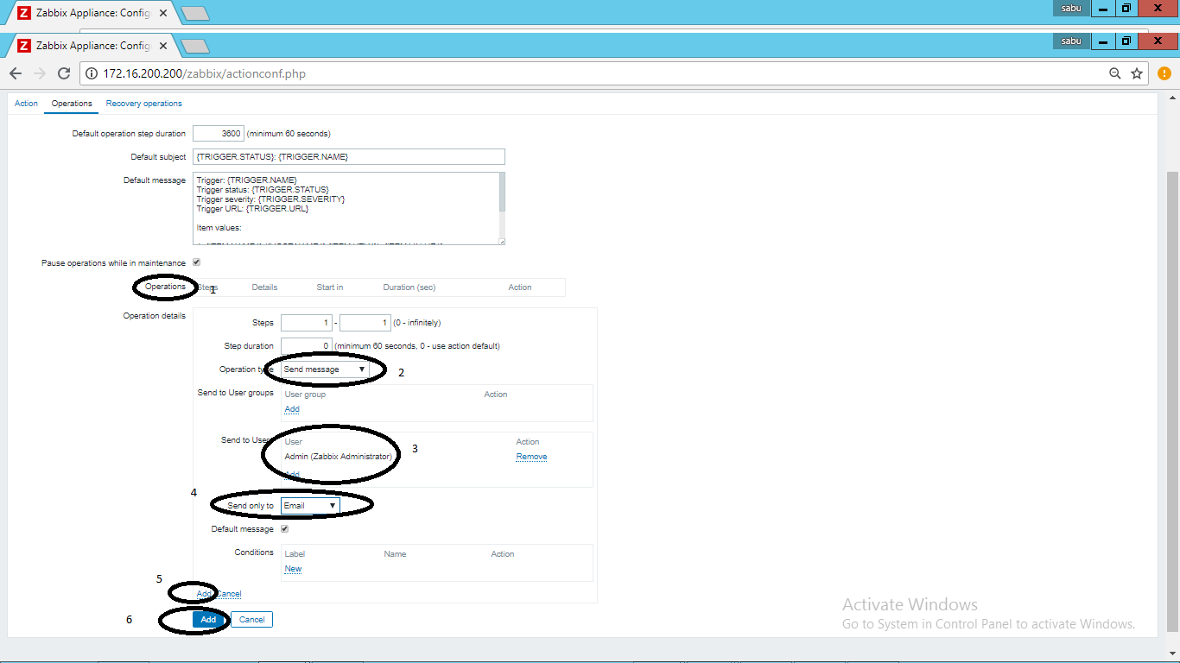Open the zoom magnifier icon in address bar

(x=1115, y=73)
